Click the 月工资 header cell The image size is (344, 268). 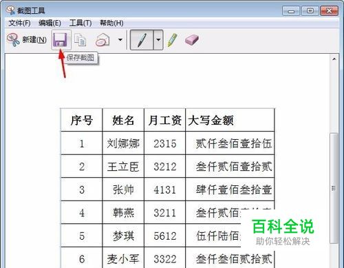(164, 120)
